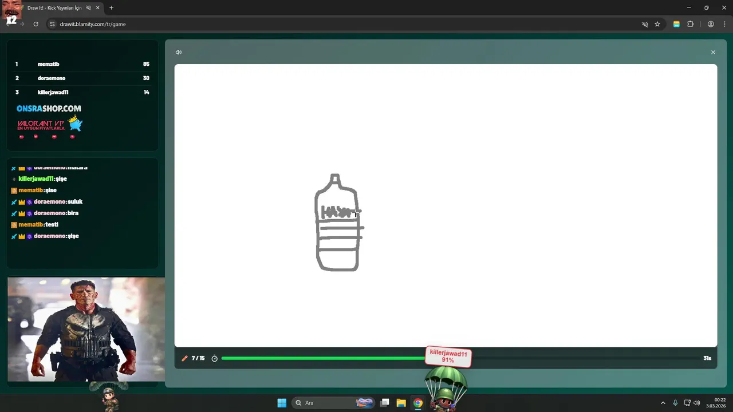733x412 pixels.
Task: Click the killerjawad11 91% progress marker
Action: (x=448, y=356)
